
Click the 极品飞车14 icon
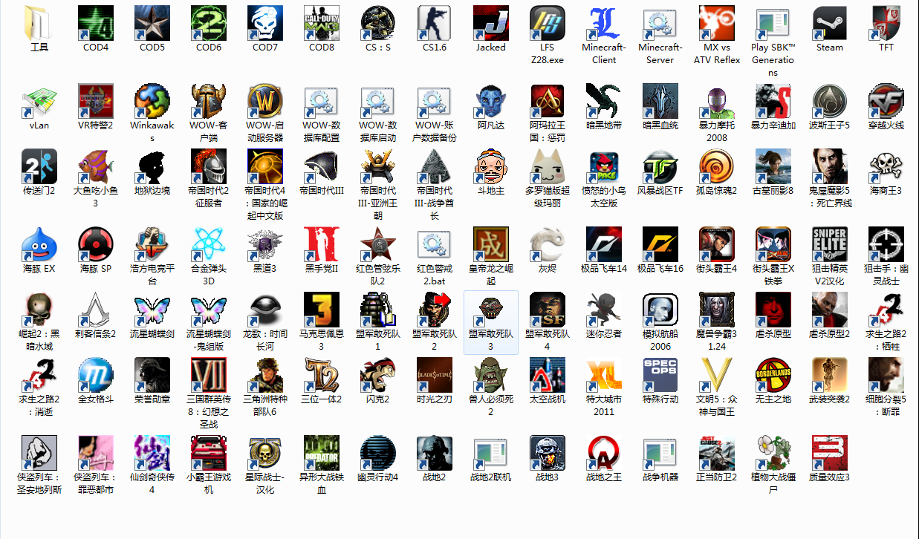tap(604, 245)
